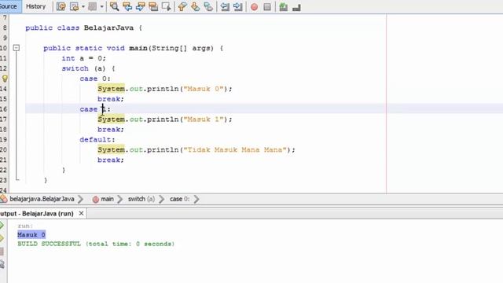Screen dimensions: 503x283
Task: Select the belajarjava.BelajarJava breadcrumb
Action: [42, 199]
